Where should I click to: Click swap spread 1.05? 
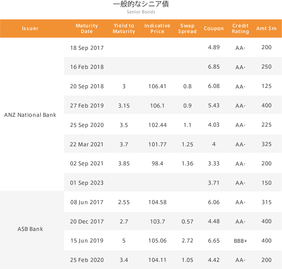(x=188, y=260)
